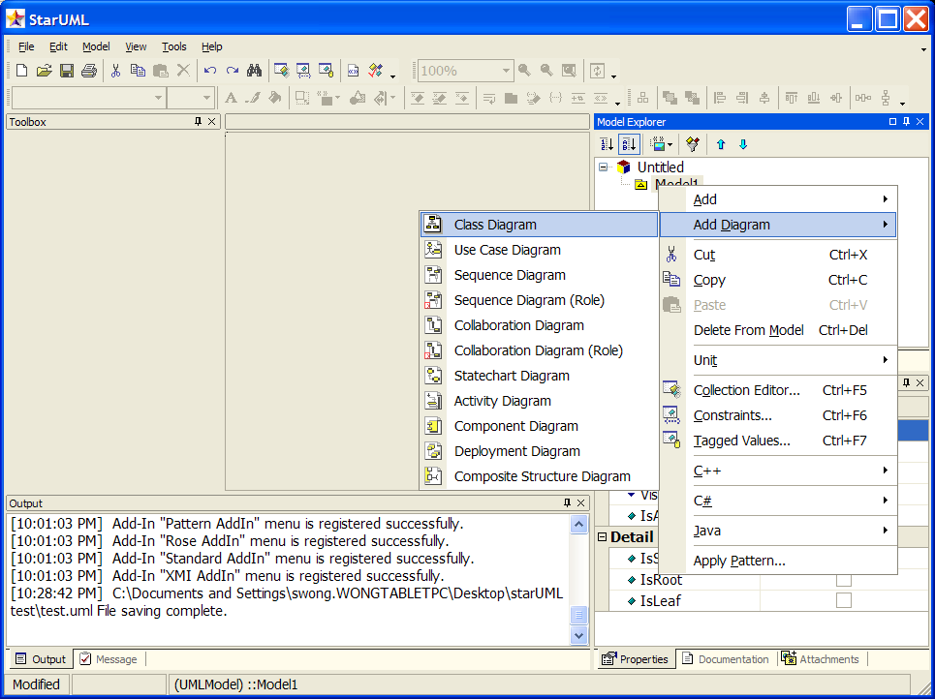Close the Toolbox panel
This screenshot has height=699, width=935.
pos(211,122)
